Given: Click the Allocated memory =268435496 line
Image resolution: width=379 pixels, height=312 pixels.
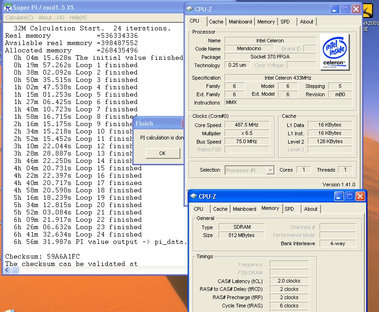Looking at the screenshot, I should point(71,51).
